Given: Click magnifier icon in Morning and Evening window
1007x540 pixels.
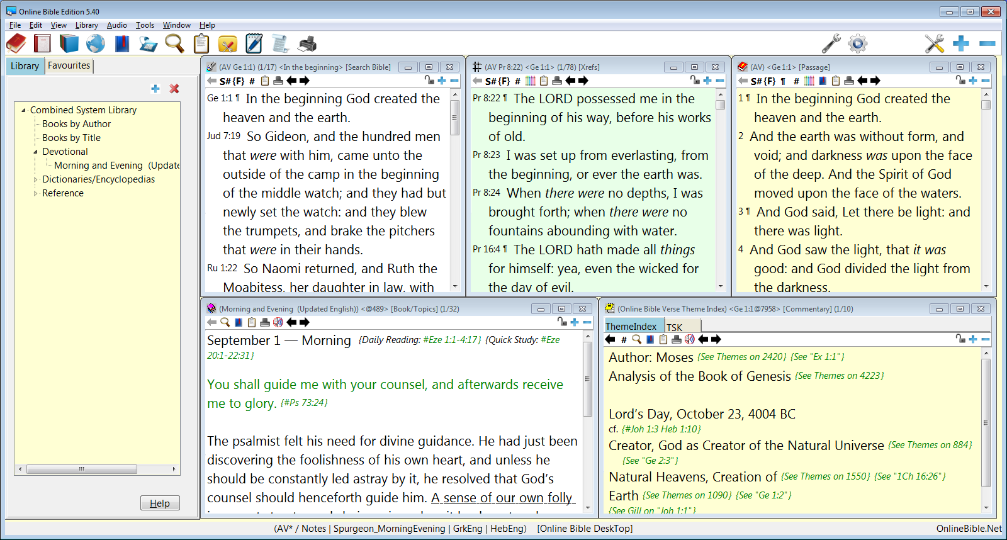Looking at the screenshot, I should (x=225, y=322).
